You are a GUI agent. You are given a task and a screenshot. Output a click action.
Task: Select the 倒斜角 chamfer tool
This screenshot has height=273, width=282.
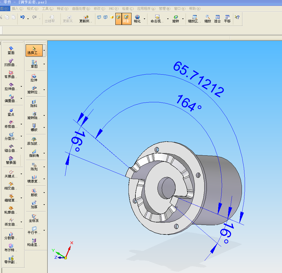(34, 153)
